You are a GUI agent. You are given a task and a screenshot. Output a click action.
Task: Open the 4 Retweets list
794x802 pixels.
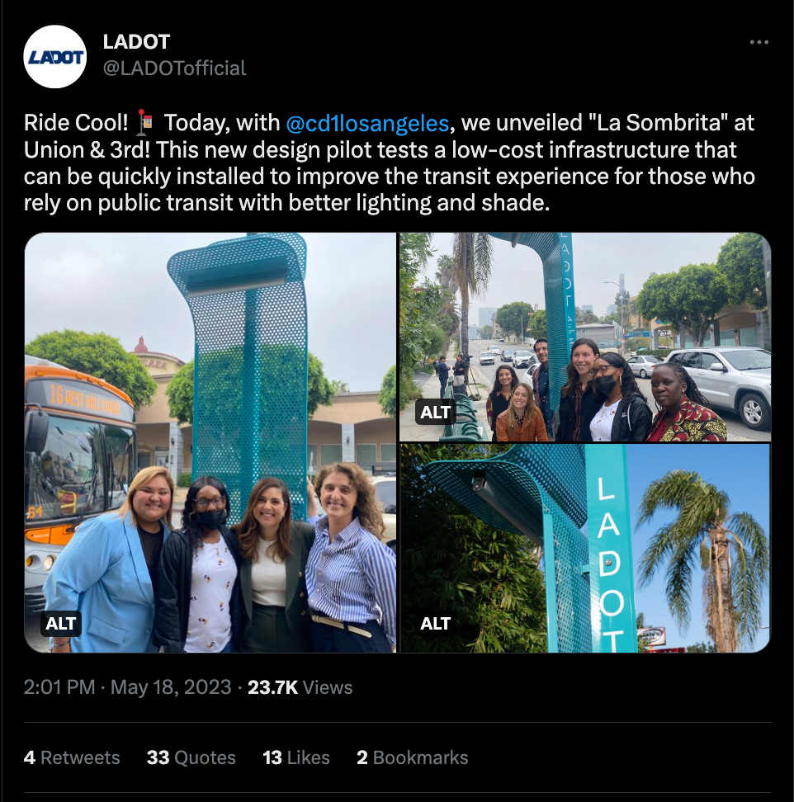(x=72, y=757)
